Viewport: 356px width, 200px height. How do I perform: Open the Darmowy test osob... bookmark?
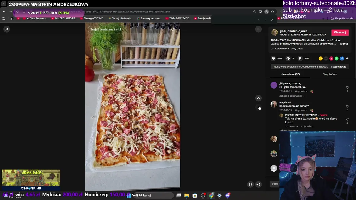(149, 19)
